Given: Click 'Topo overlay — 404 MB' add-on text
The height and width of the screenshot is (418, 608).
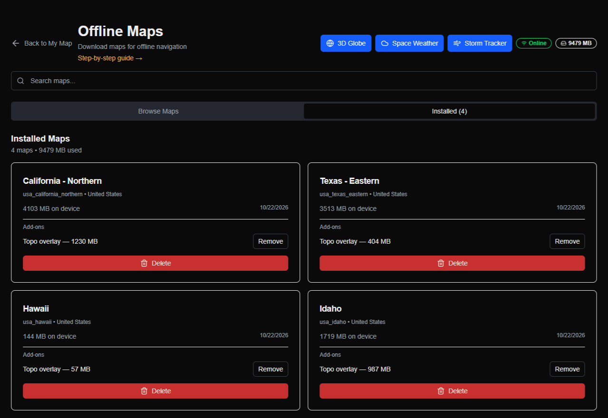Looking at the screenshot, I should click(x=355, y=241).
